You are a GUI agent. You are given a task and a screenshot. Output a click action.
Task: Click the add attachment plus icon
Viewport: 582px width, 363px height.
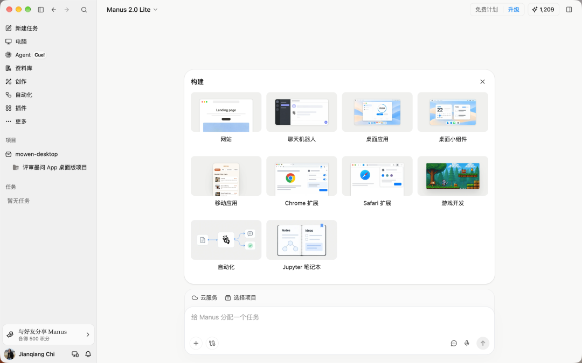pyautogui.click(x=196, y=343)
